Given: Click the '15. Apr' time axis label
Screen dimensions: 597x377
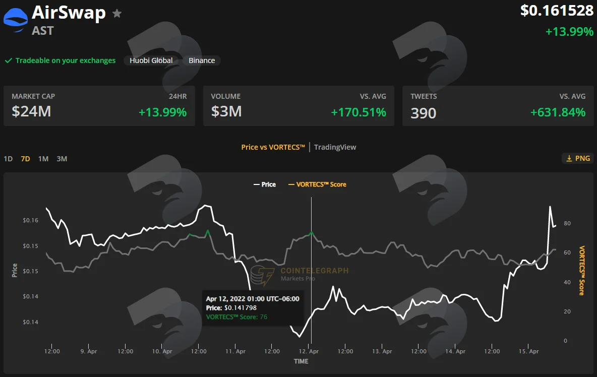Looking at the screenshot, I should pos(528,351).
